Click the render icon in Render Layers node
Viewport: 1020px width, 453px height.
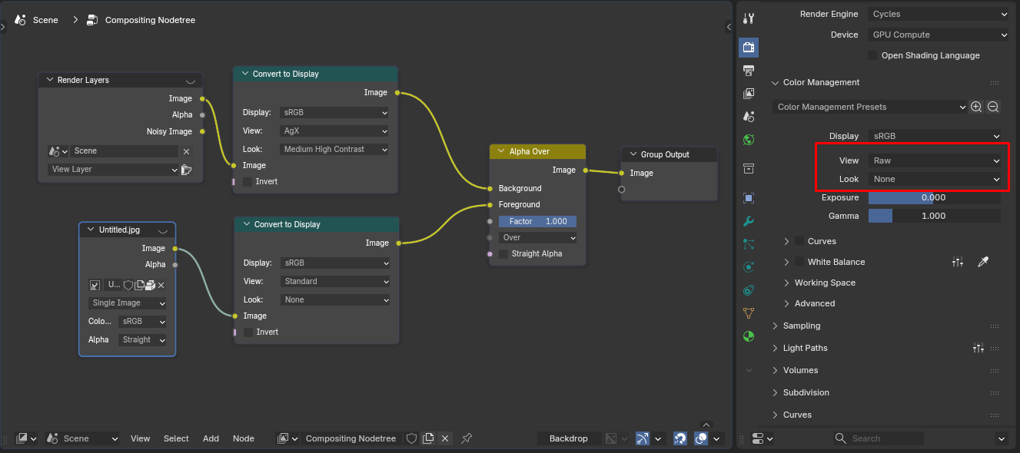186,170
